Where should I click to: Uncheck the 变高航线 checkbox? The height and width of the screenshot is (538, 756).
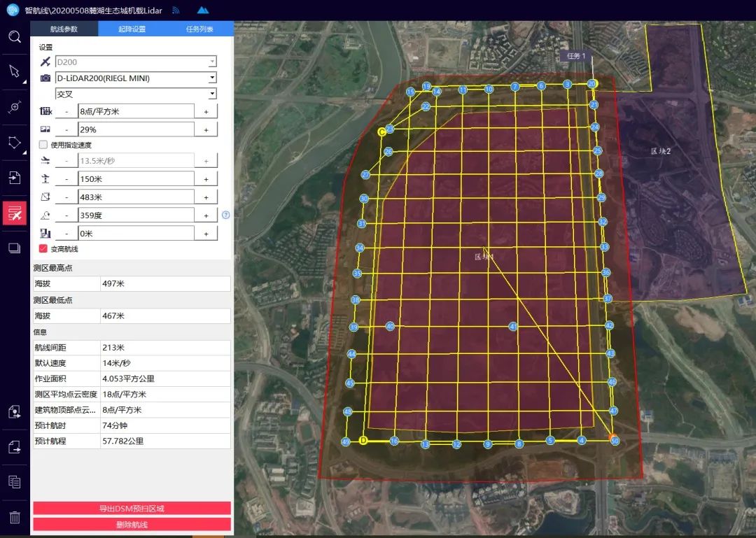point(43,249)
